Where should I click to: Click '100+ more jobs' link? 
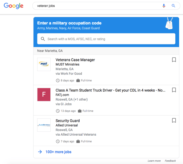[58, 152]
